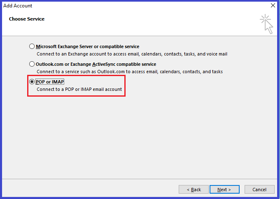Choose the Outlook.com or Exchange ActiveSync radio circle
280x199 pixels.
(32, 64)
